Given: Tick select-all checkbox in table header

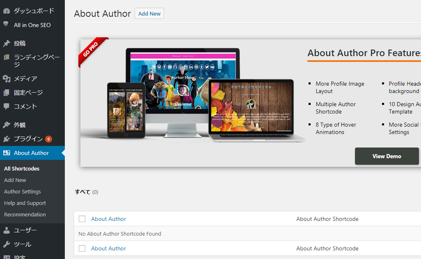Looking at the screenshot, I should 82,219.
